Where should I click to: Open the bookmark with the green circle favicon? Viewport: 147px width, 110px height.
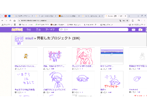point(42,25)
